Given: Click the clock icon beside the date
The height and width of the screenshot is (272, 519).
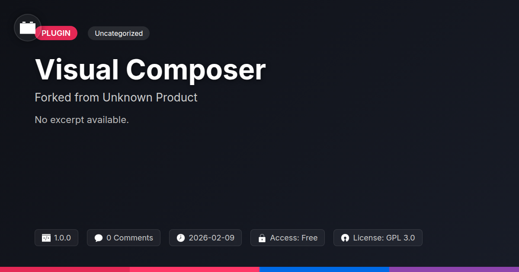Looking at the screenshot, I should pyautogui.click(x=181, y=238).
